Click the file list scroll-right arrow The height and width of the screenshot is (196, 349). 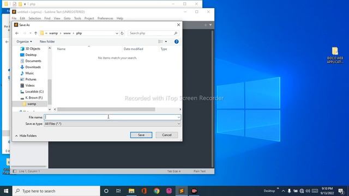click(180, 109)
